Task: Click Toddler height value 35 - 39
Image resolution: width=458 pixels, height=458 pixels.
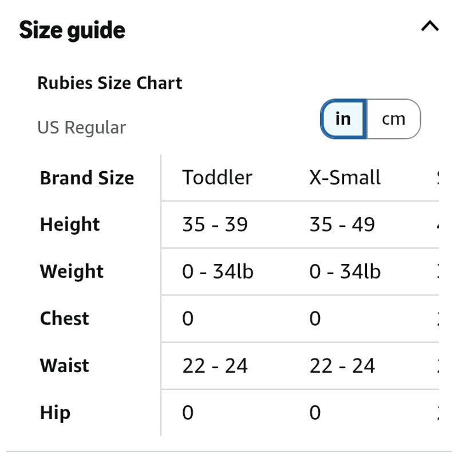Action: [215, 224]
